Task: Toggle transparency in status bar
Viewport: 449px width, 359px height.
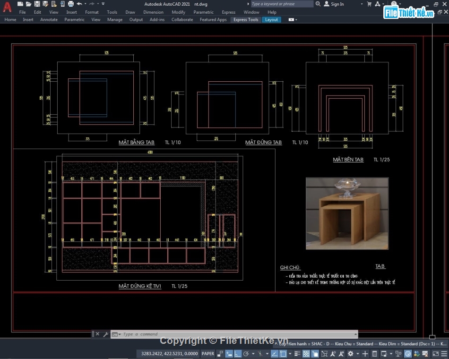Action: pyautogui.click(x=306, y=353)
